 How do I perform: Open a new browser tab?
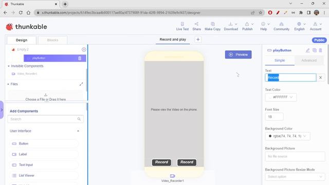pyautogui.click(x=65, y=4)
